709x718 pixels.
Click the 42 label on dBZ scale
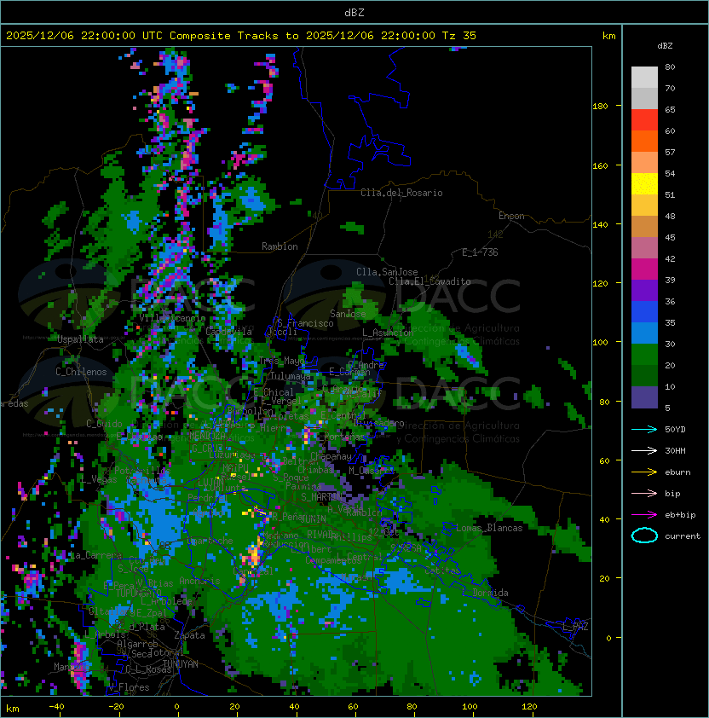[670, 258]
